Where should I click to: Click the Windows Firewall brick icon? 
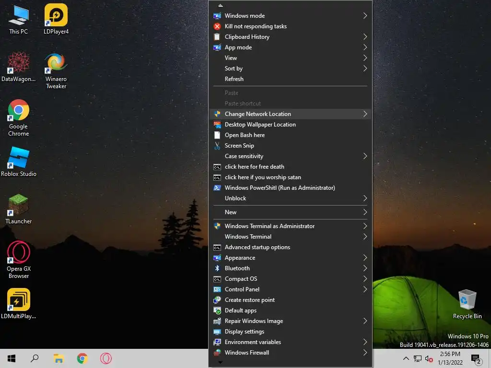click(217, 353)
